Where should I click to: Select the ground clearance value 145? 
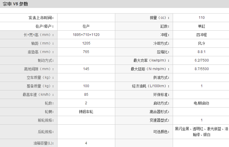[x=86, y=69]
